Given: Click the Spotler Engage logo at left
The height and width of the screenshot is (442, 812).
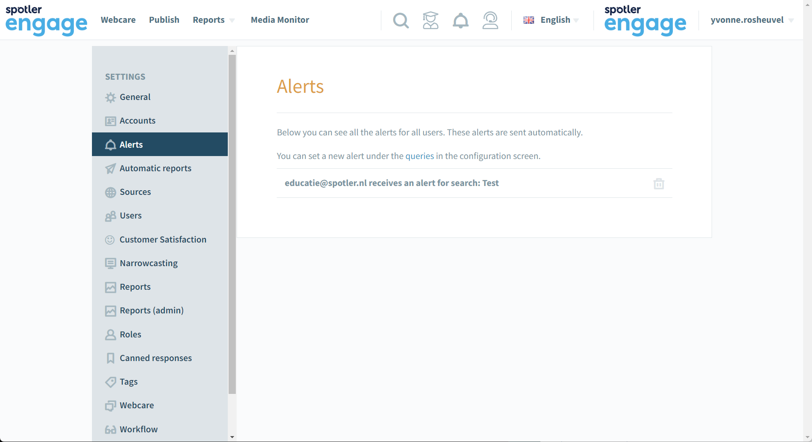Looking at the screenshot, I should click(x=46, y=20).
